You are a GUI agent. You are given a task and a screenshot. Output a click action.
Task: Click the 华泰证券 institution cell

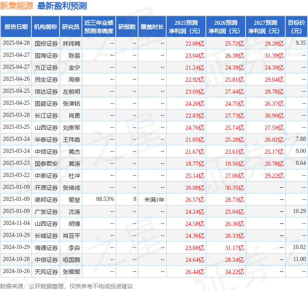pos(46,140)
